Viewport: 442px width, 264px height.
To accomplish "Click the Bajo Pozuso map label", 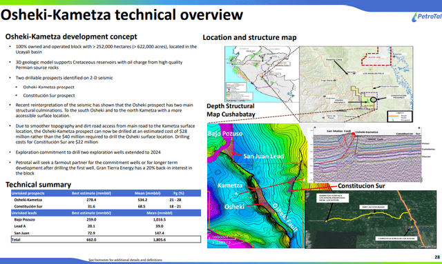I will (x=225, y=134).
